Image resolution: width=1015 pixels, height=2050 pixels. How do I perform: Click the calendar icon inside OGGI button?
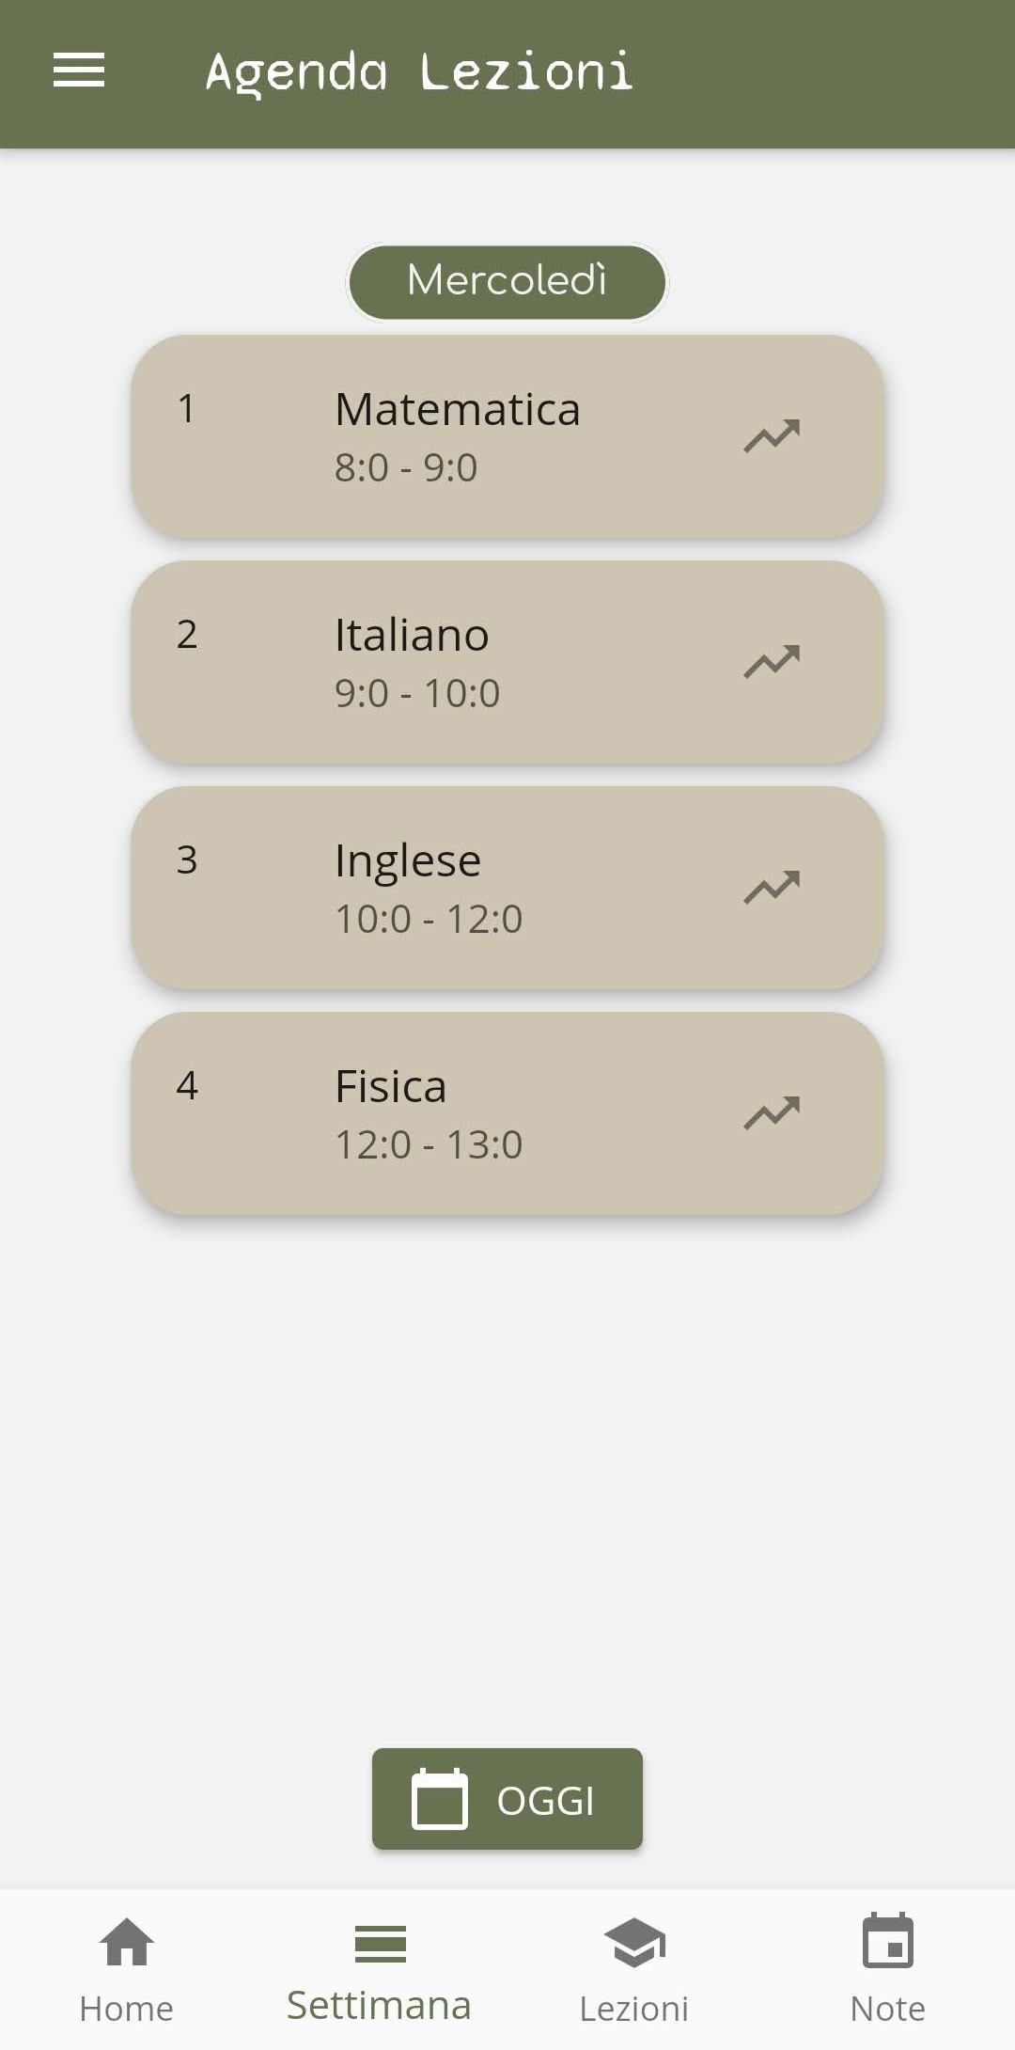coord(440,1799)
